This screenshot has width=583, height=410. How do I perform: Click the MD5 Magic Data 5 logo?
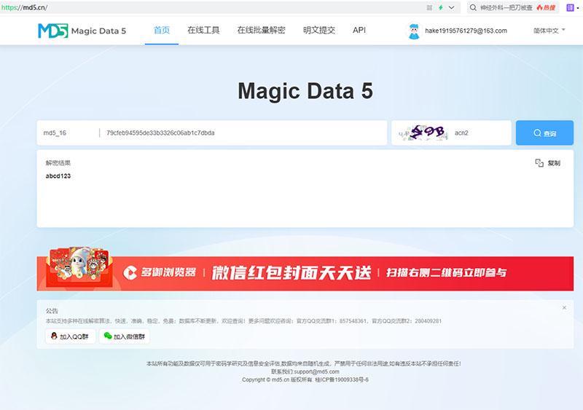[82, 31]
